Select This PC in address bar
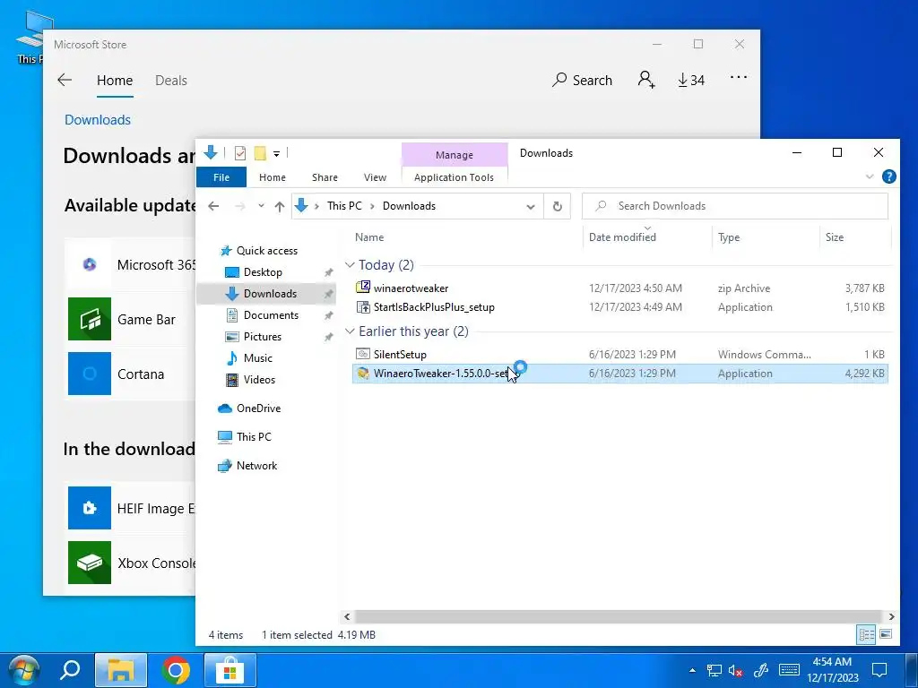The image size is (918, 688). 344,206
